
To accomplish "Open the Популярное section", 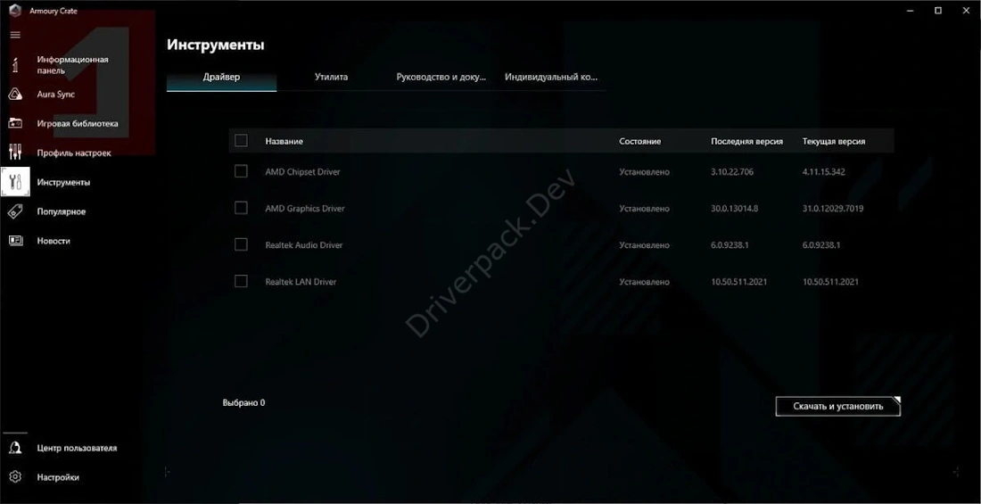I will point(62,211).
